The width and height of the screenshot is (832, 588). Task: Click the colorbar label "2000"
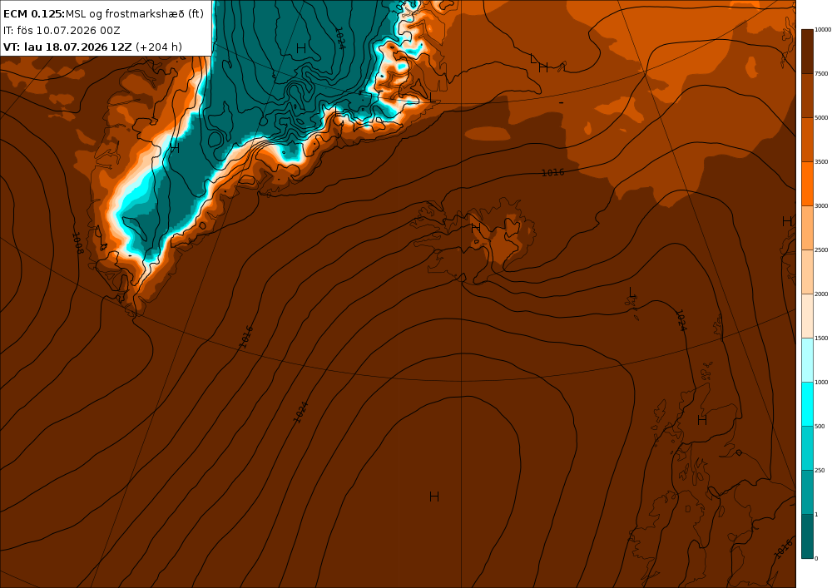pos(821,294)
